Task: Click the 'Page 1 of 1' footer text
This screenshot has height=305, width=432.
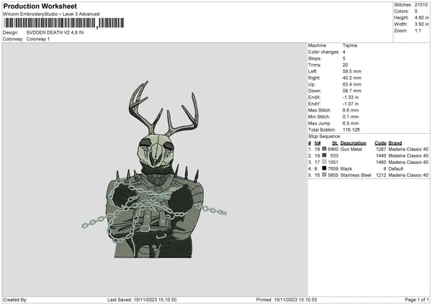Action: click(417, 299)
